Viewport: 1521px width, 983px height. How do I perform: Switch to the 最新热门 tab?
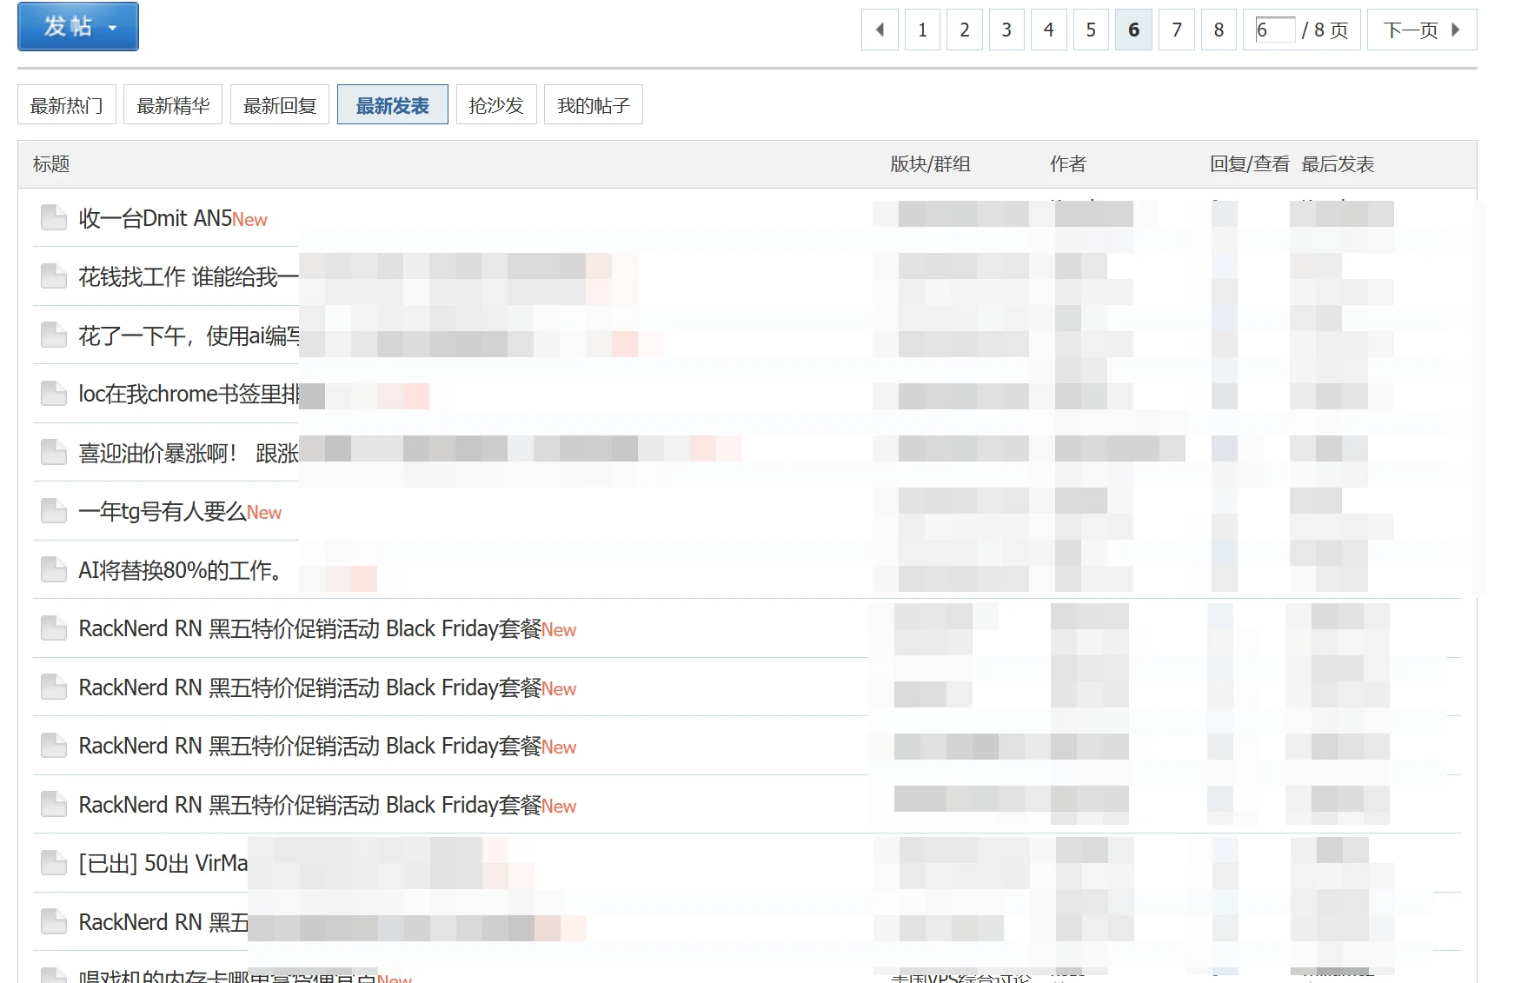(66, 104)
